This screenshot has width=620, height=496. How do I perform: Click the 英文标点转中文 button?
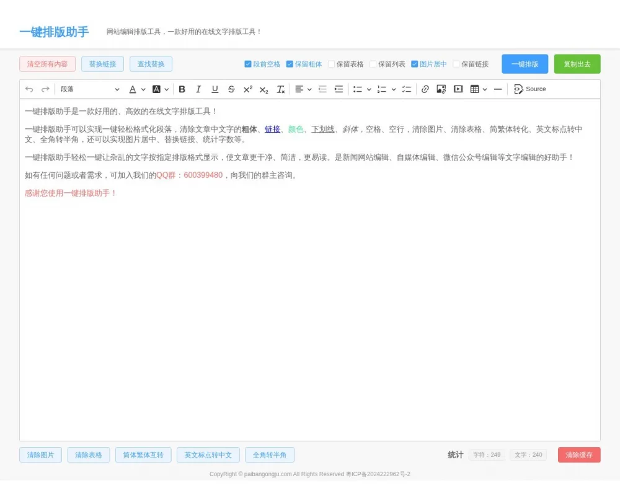point(208,455)
